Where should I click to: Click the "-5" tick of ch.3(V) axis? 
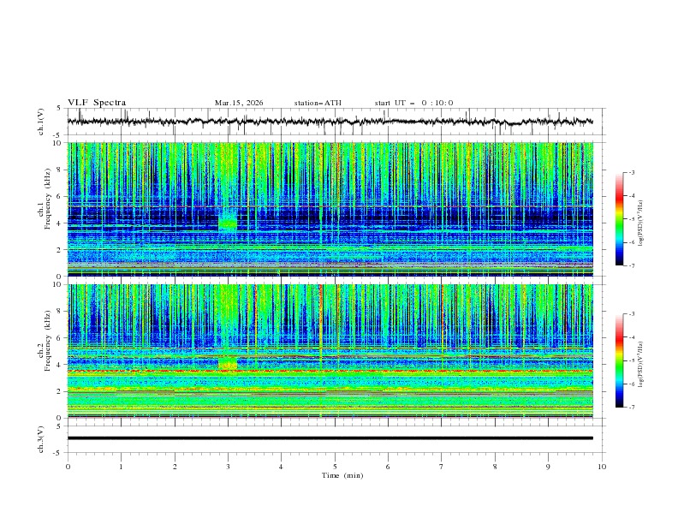58,453
